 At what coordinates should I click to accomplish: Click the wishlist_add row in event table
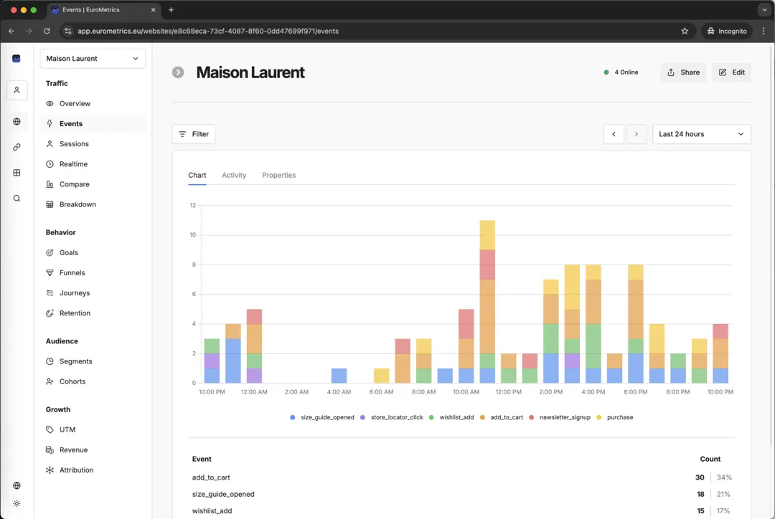pos(461,511)
